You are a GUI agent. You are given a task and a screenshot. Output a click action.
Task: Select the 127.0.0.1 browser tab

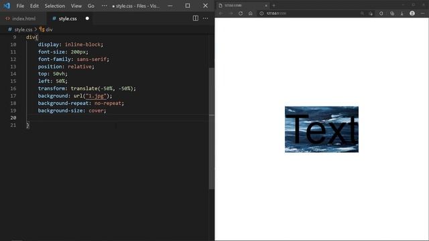point(242,5)
